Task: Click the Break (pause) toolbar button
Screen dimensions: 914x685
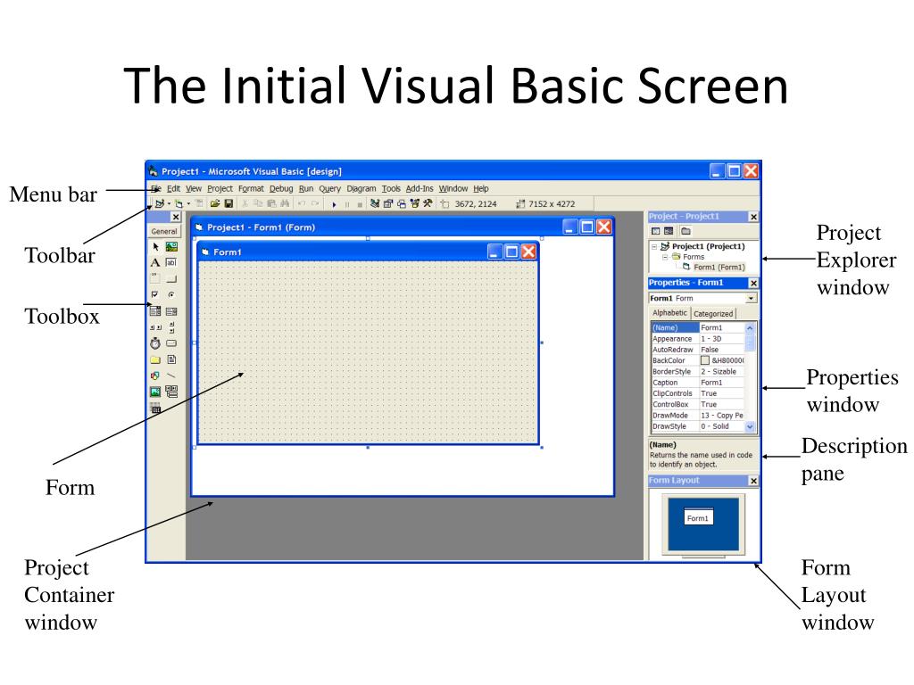Action: coord(347,204)
